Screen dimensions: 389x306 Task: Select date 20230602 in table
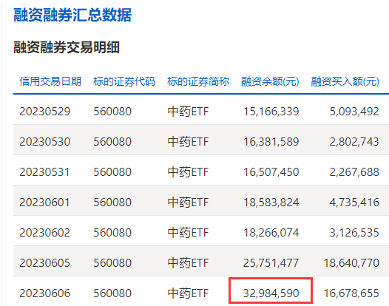pos(45,233)
